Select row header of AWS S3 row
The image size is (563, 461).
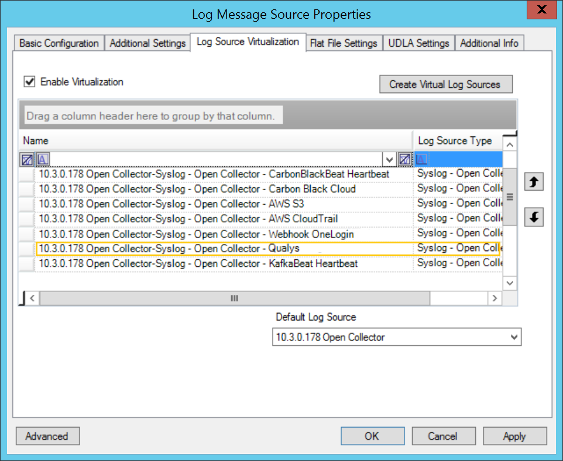[27, 204]
